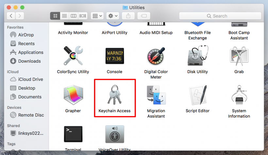Click the Shared sidebar heading
268x155 pixels.
[x=13, y=126]
